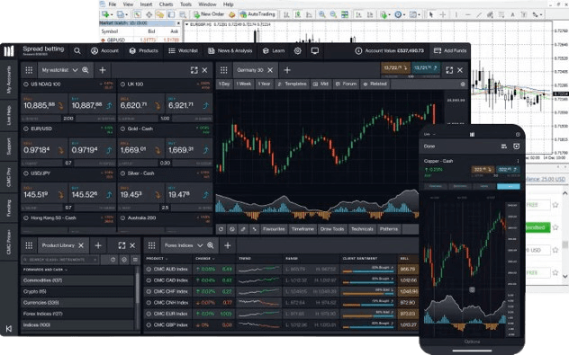Image resolution: width=569 pixels, height=355 pixels.
Task: Click the CMC Markets logo icon
Action: pos(9,50)
